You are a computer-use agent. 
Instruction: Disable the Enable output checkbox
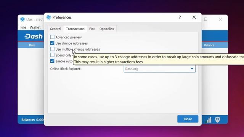point(52,61)
